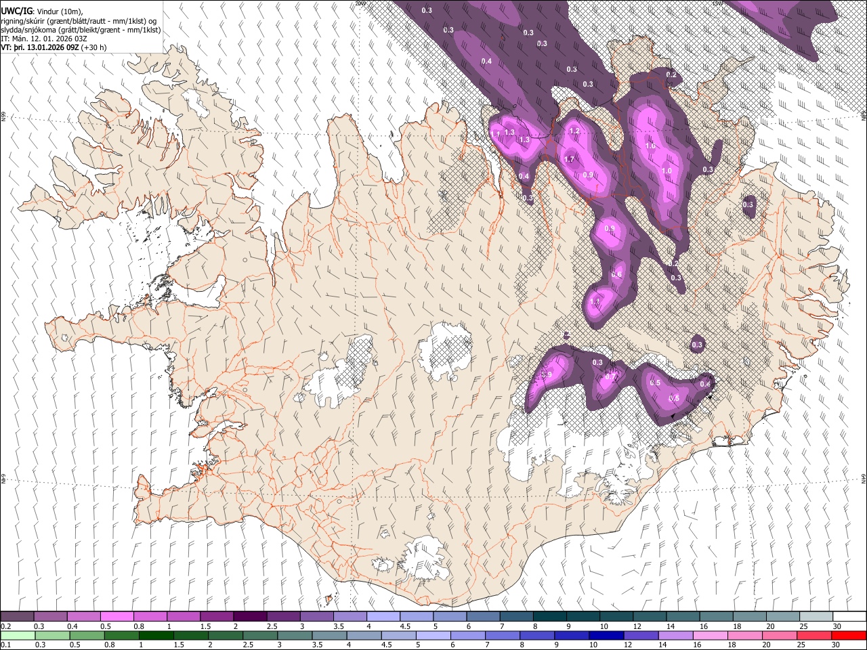The width and height of the screenshot is (867, 650).
Task: Click the bright magenta 0.5–0.8 upper legend swatch
Action: click(x=117, y=616)
